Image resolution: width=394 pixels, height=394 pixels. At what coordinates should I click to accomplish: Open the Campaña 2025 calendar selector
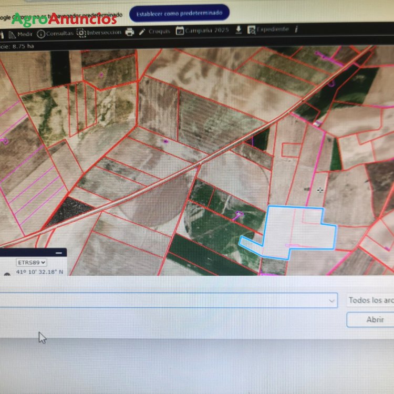(x=203, y=30)
